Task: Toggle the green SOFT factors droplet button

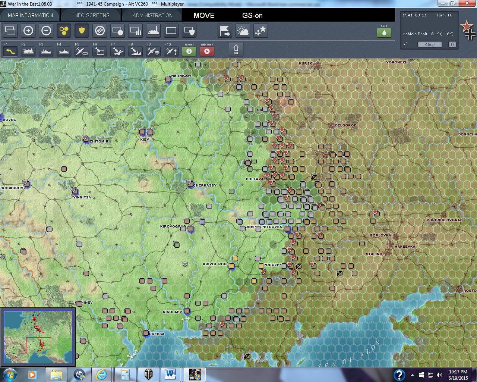Action: tap(384, 32)
